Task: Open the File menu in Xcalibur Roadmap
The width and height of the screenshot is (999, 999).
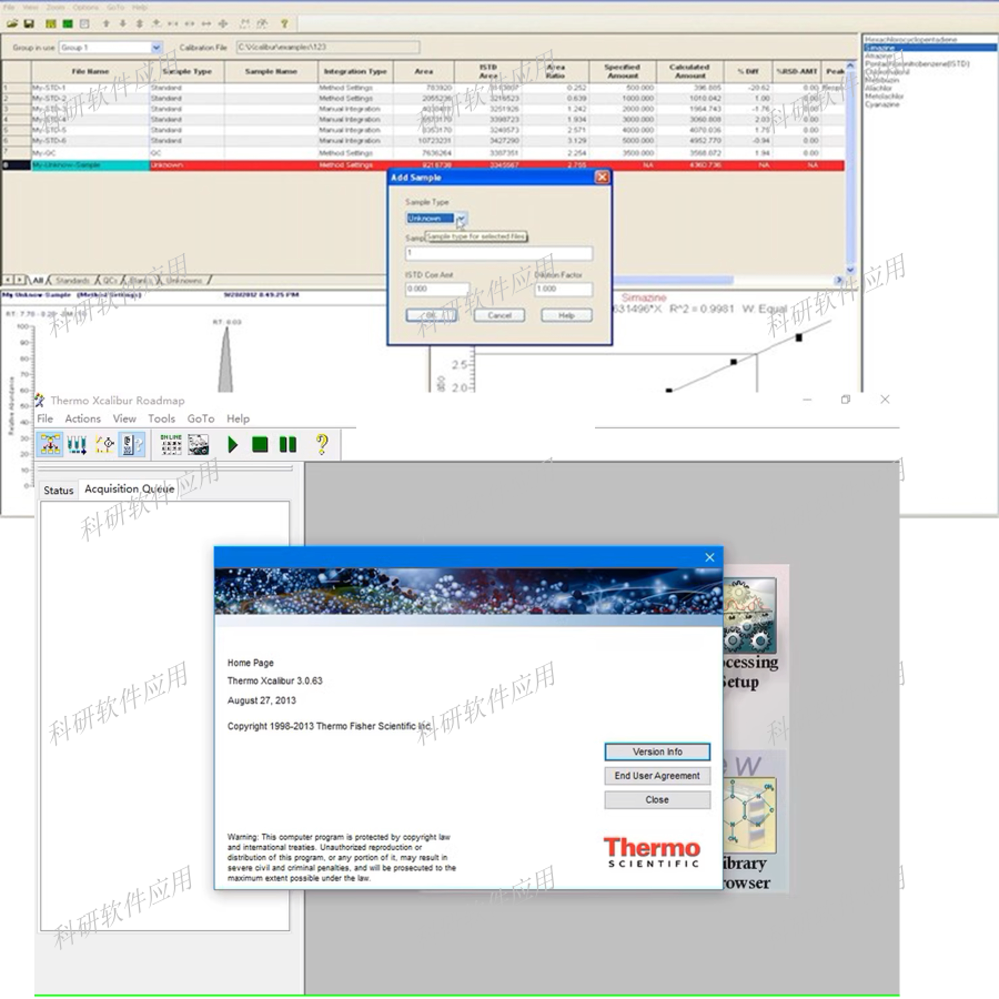Action: point(45,418)
